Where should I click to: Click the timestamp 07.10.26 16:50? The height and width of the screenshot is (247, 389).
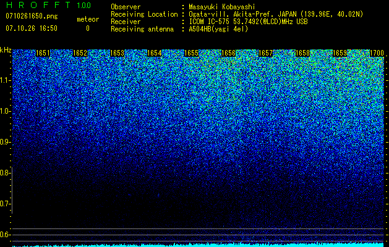[32, 28]
